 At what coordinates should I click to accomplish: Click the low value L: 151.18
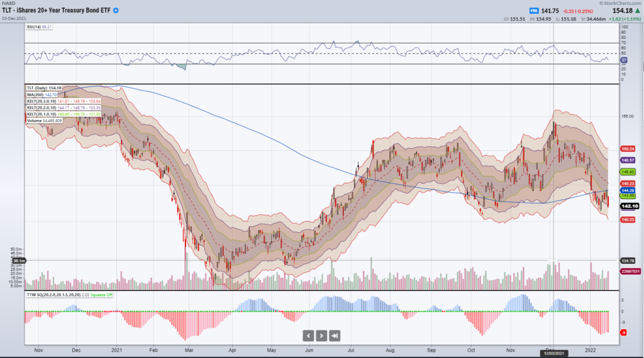pyautogui.click(x=566, y=19)
